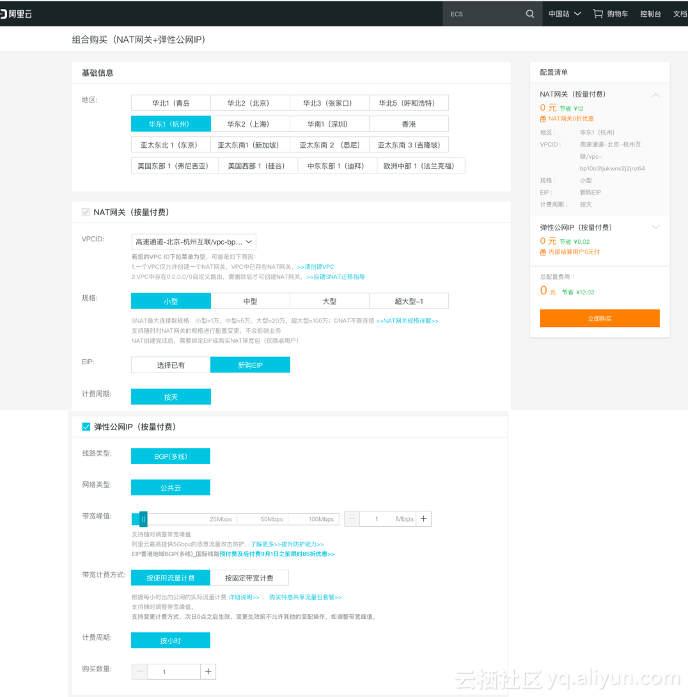Open the shopping cart icon
Viewport: 688px width, 697px height.
[x=598, y=14]
